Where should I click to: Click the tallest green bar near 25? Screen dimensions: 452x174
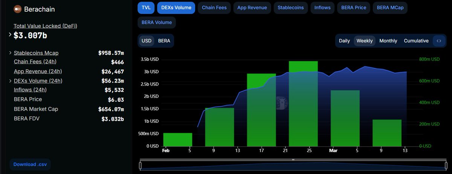click(x=303, y=104)
